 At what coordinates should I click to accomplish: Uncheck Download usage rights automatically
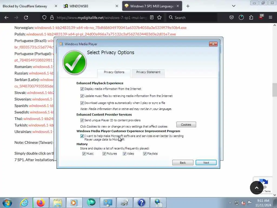[82, 103]
